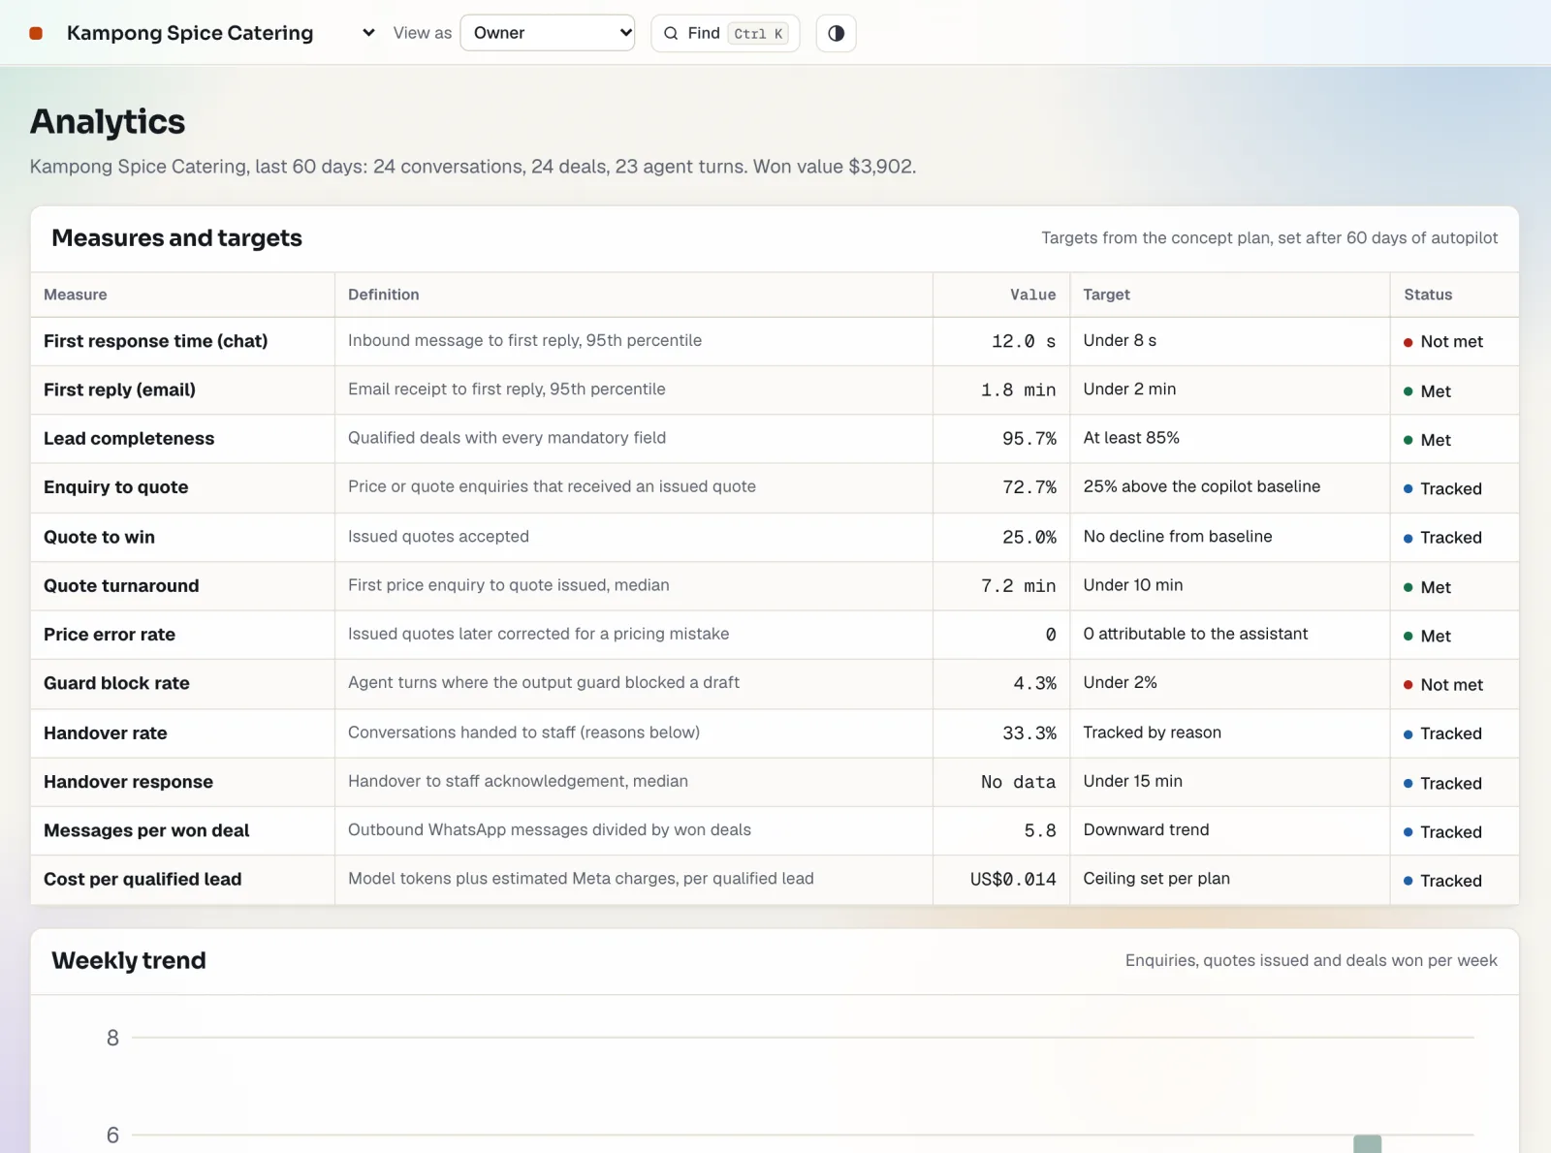Select the First response time (chat) row
Image resolution: width=1551 pixels, height=1153 pixels.
pyautogui.click(x=775, y=341)
